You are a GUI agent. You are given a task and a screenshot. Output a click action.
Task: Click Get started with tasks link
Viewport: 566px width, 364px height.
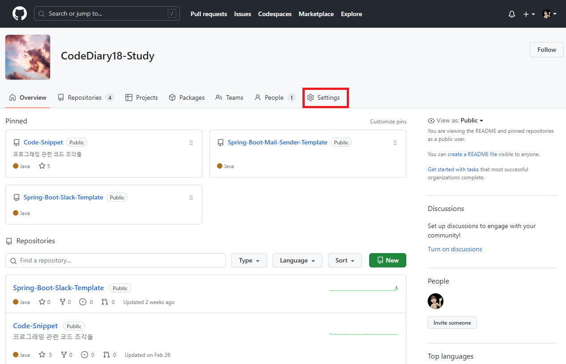tap(453, 169)
